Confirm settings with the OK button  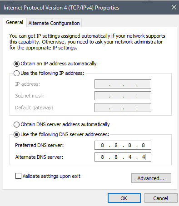(124, 198)
